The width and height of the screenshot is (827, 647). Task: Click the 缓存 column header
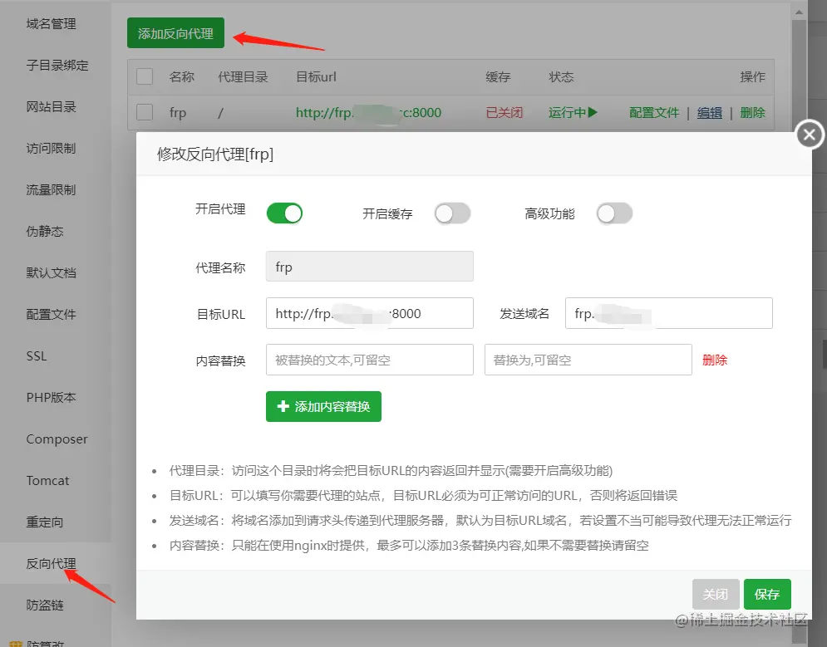pyautogui.click(x=498, y=77)
